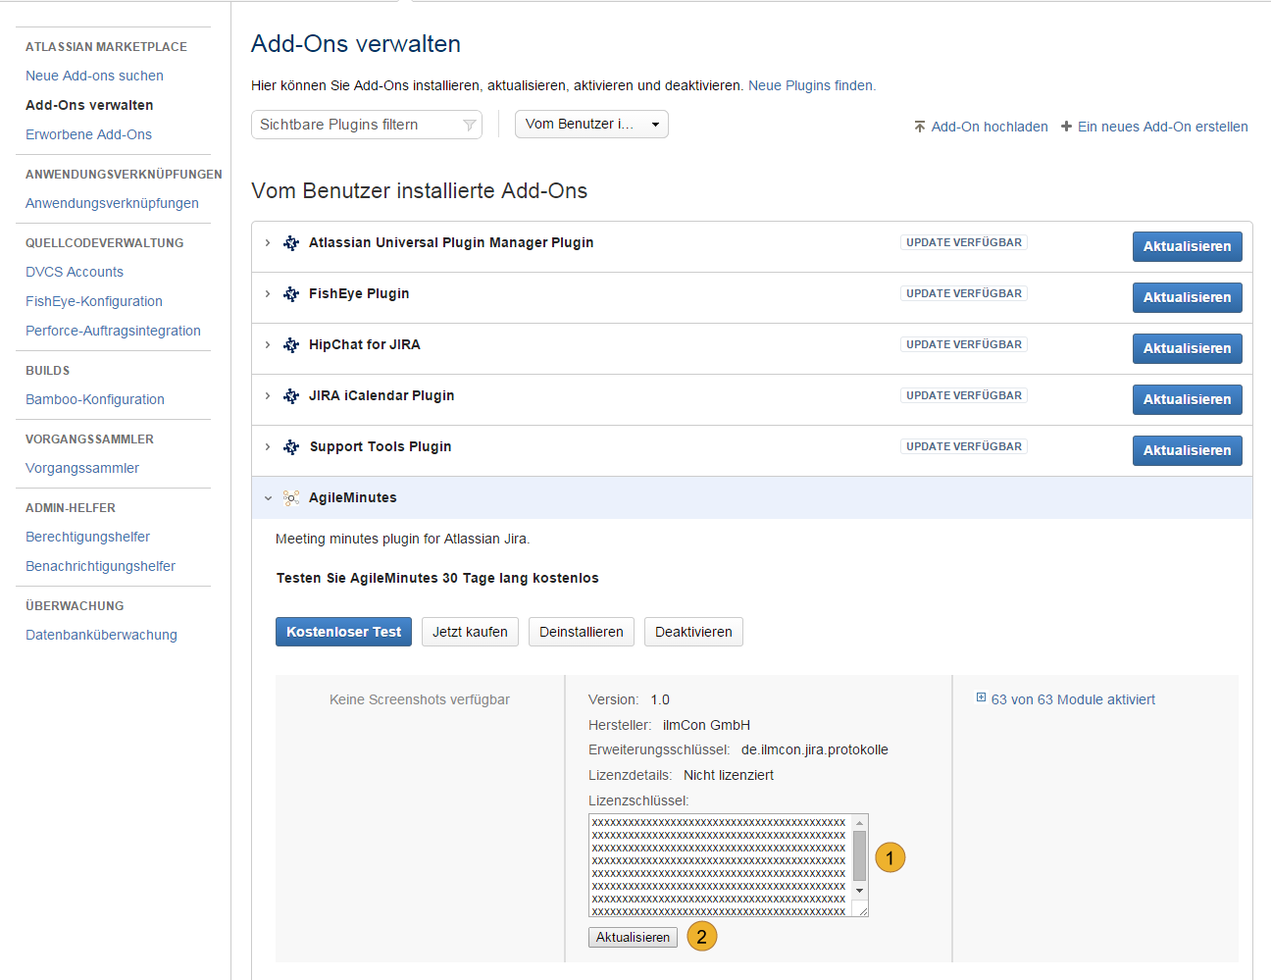Expand the HipChat for JIRA row chevron
The height and width of the screenshot is (980, 1271).
pos(268,344)
